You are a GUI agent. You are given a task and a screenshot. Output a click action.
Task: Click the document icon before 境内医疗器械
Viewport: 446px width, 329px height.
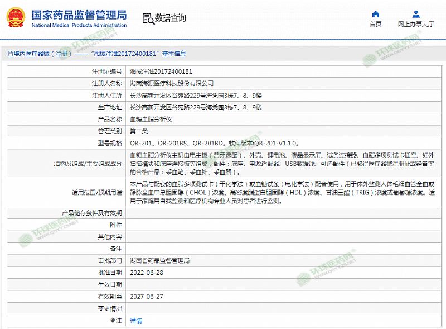click(10, 54)
